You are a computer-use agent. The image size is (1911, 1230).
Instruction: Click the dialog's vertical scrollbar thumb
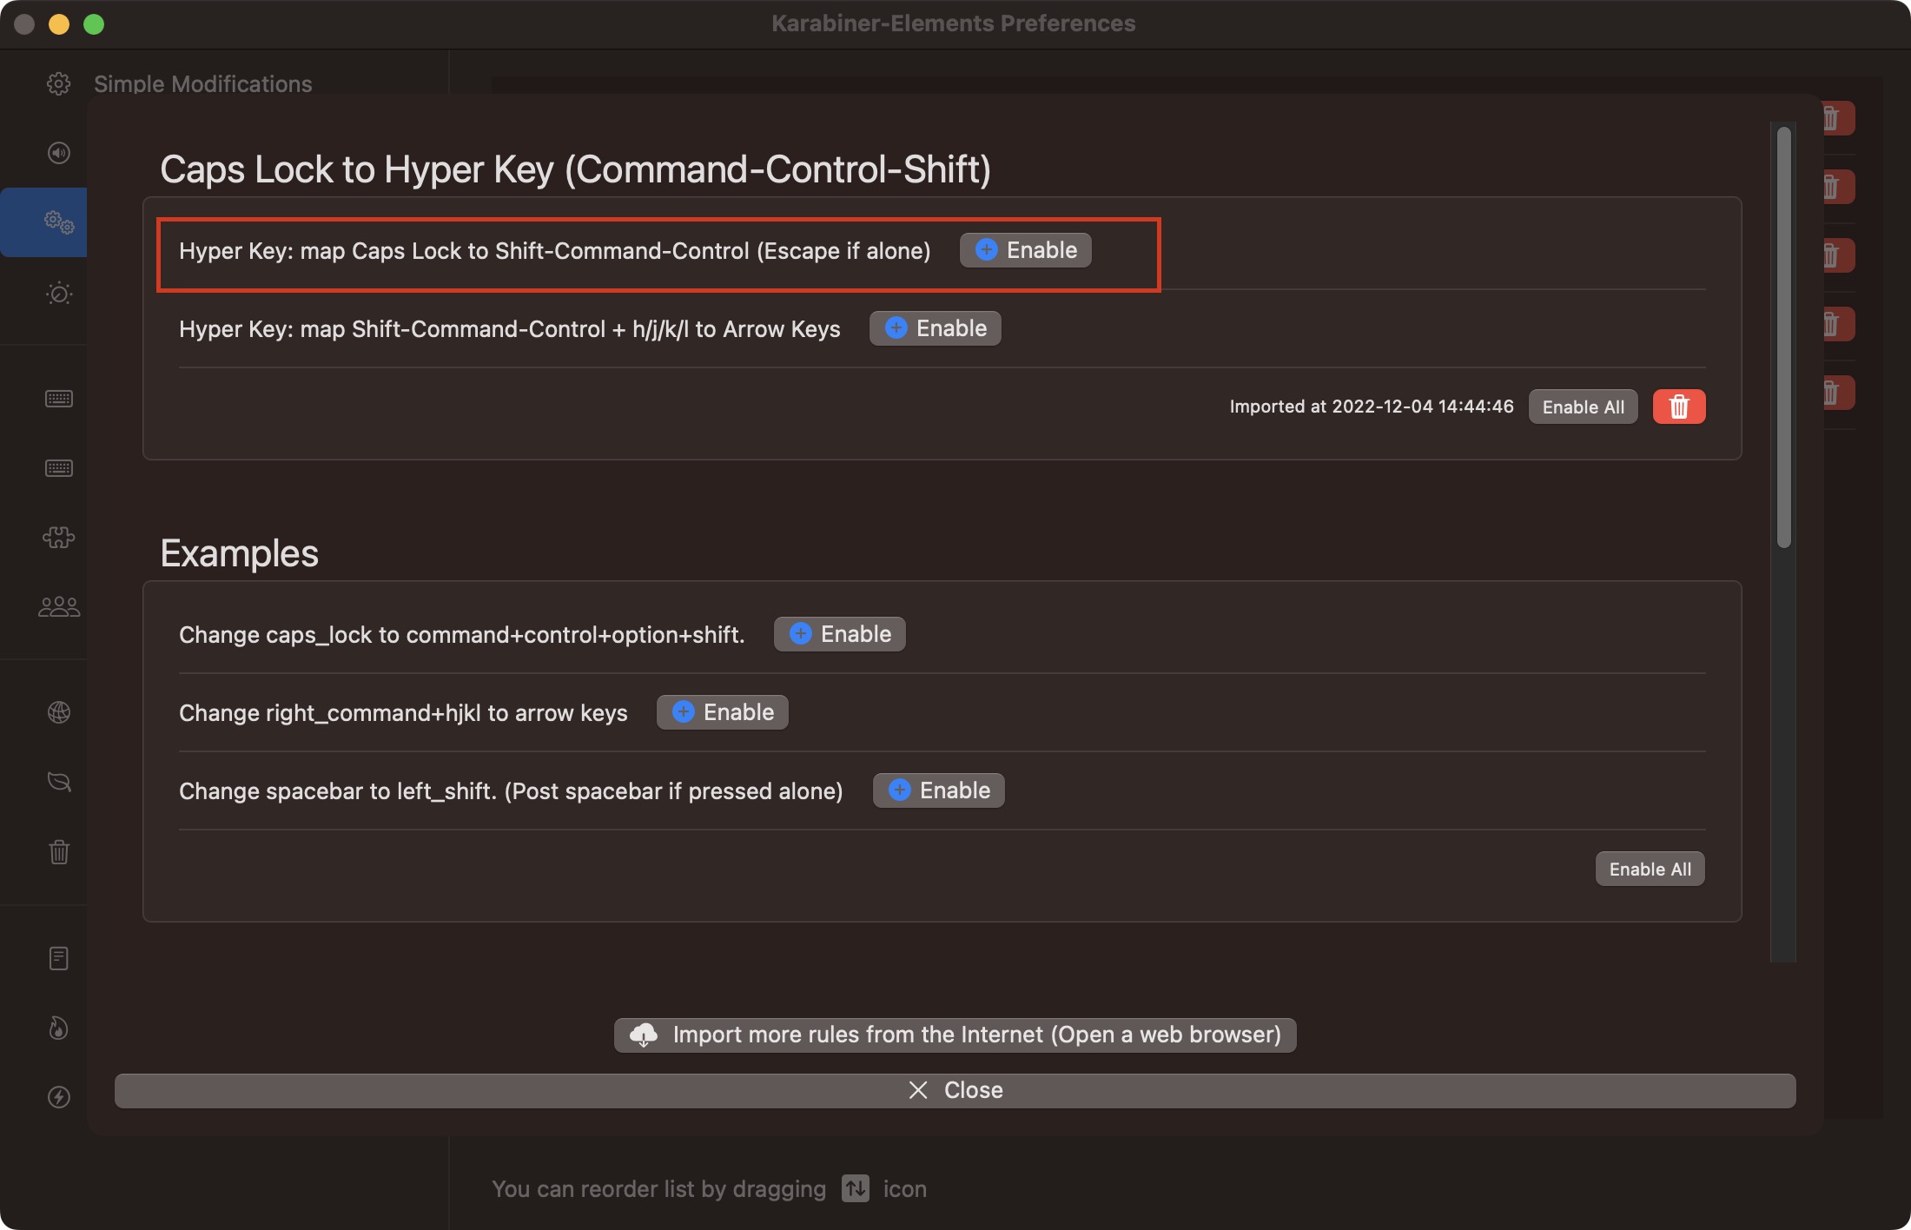(1784, 338)
